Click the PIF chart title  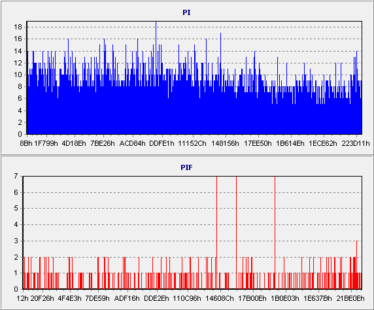[186, 167]
